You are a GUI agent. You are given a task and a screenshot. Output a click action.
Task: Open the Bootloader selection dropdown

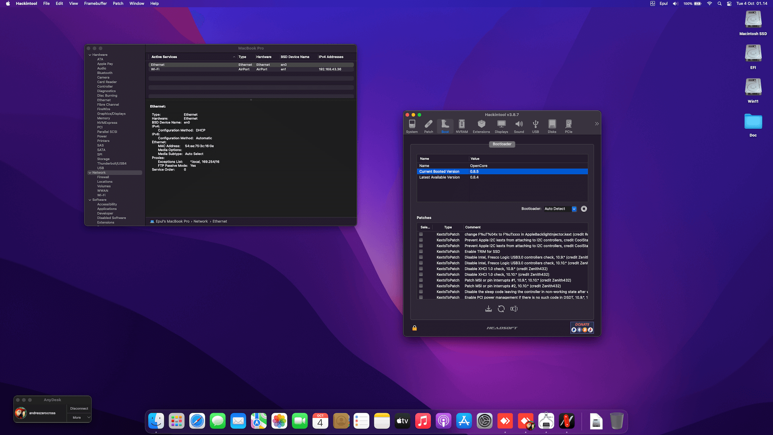(560, 209)
